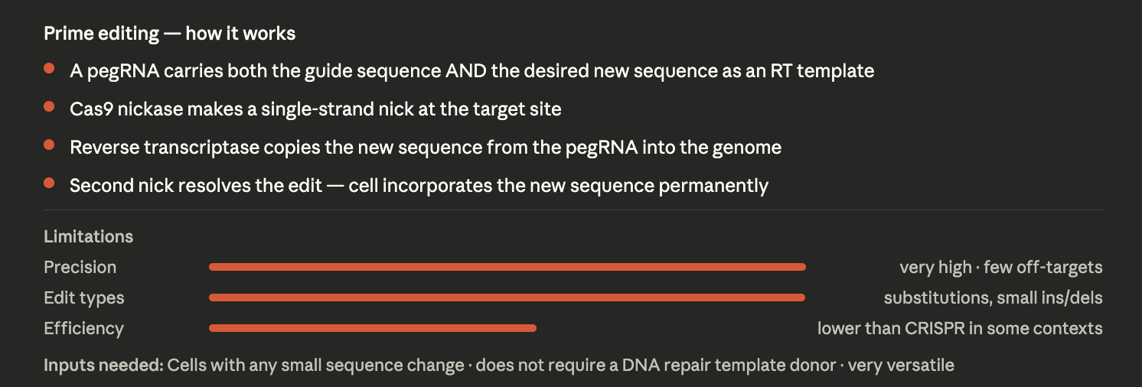The image size is (1142, 387).
Task: Click the Reverse transcriptase copies sentence
Action: click(x=426, y=148)
